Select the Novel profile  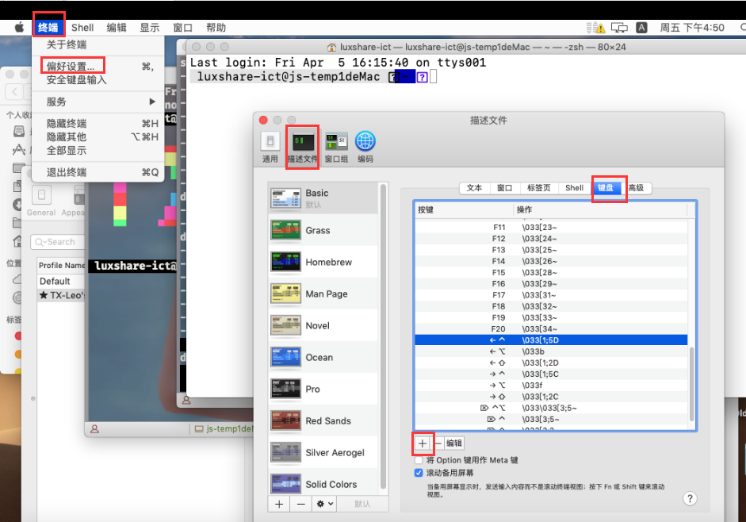[323, 326]
